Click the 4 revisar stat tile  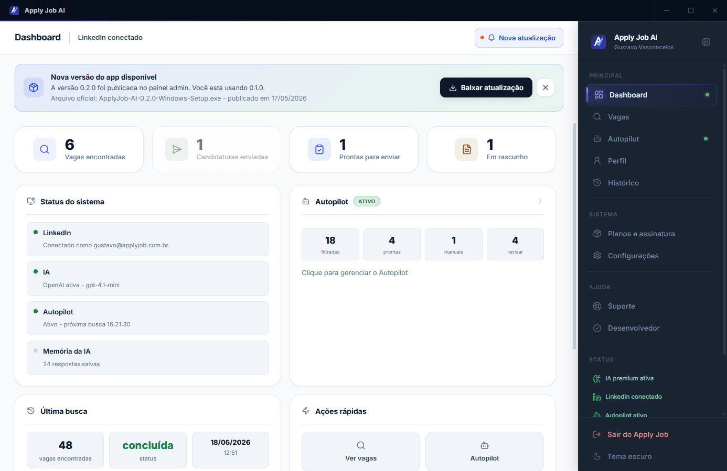coord(515,244)
